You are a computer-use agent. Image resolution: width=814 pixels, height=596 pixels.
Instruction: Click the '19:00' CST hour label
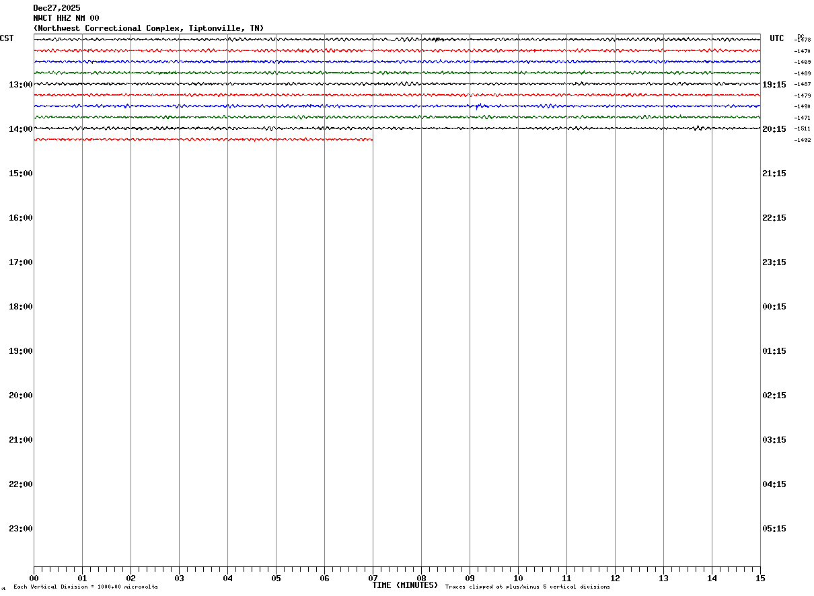(20, 351)
